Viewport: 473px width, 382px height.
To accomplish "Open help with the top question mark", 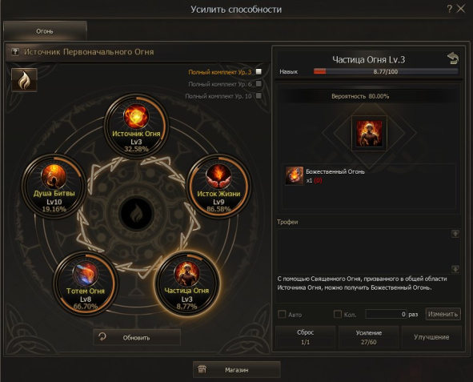I will pos(450,9).
